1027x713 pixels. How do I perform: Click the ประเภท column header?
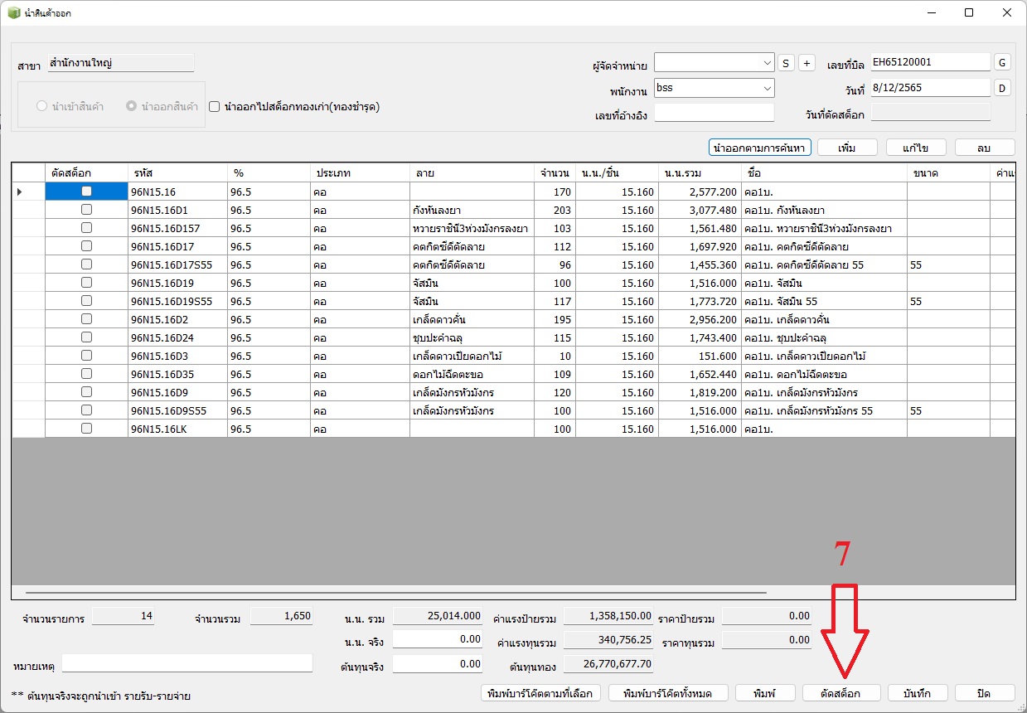pos(360,172)
